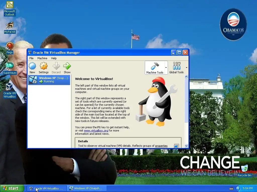Maximize the VirtualBox Manager window
The width and height of the screenshot is (257, 192).
[x=179, y=52]
